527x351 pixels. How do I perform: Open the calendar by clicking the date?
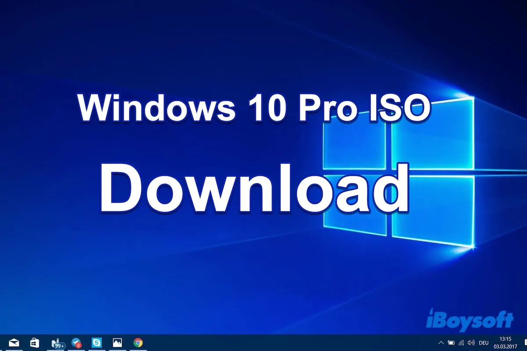pos(505,346)
